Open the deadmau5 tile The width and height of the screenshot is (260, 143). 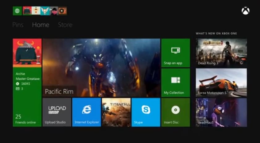(221, 112)
